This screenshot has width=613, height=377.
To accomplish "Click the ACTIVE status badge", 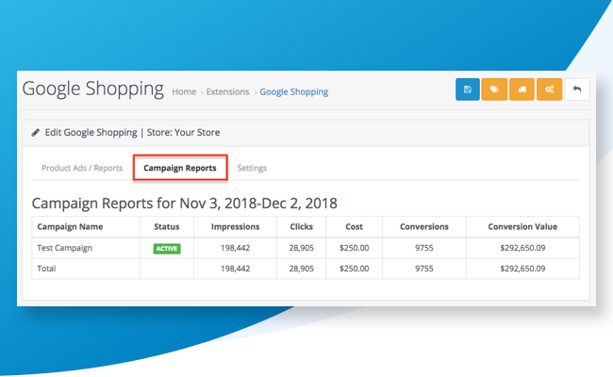I will 167,249.
